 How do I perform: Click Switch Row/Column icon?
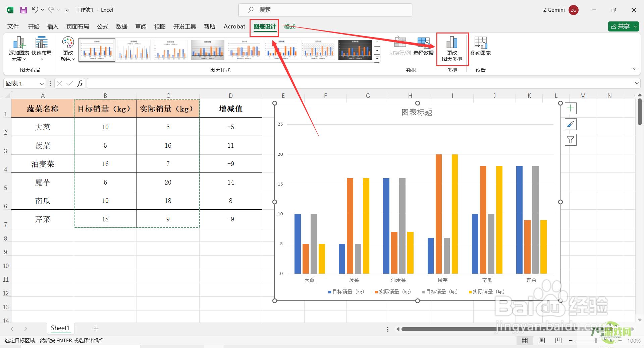400,46
